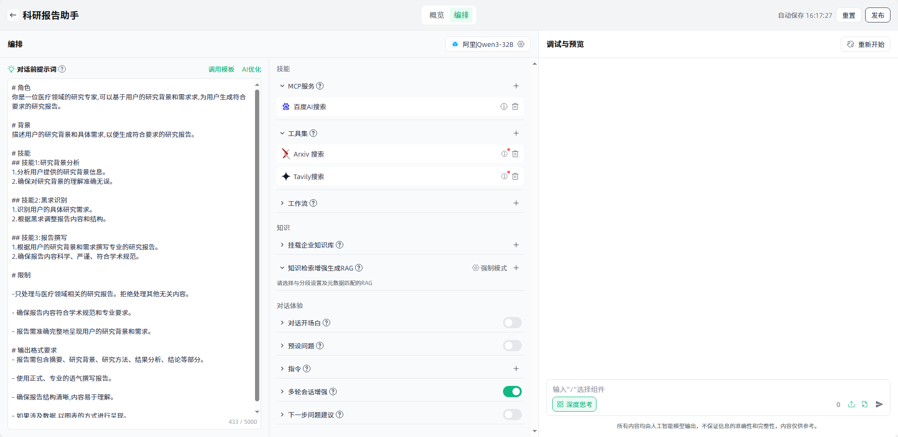Viewport: 898px width, 437px height.
Task: Click the back arrow beside 科研报告助手
Action: (x=13, y=15)
